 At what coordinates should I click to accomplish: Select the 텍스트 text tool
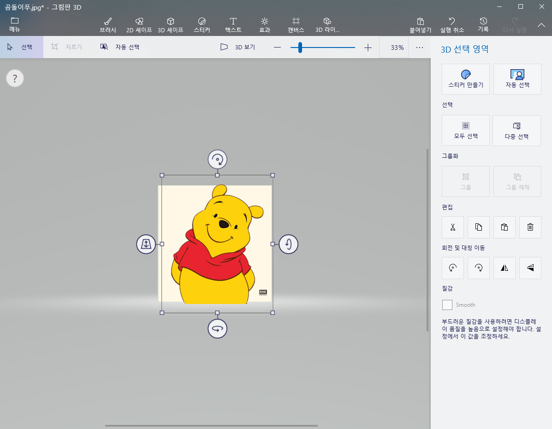[233, 25]
